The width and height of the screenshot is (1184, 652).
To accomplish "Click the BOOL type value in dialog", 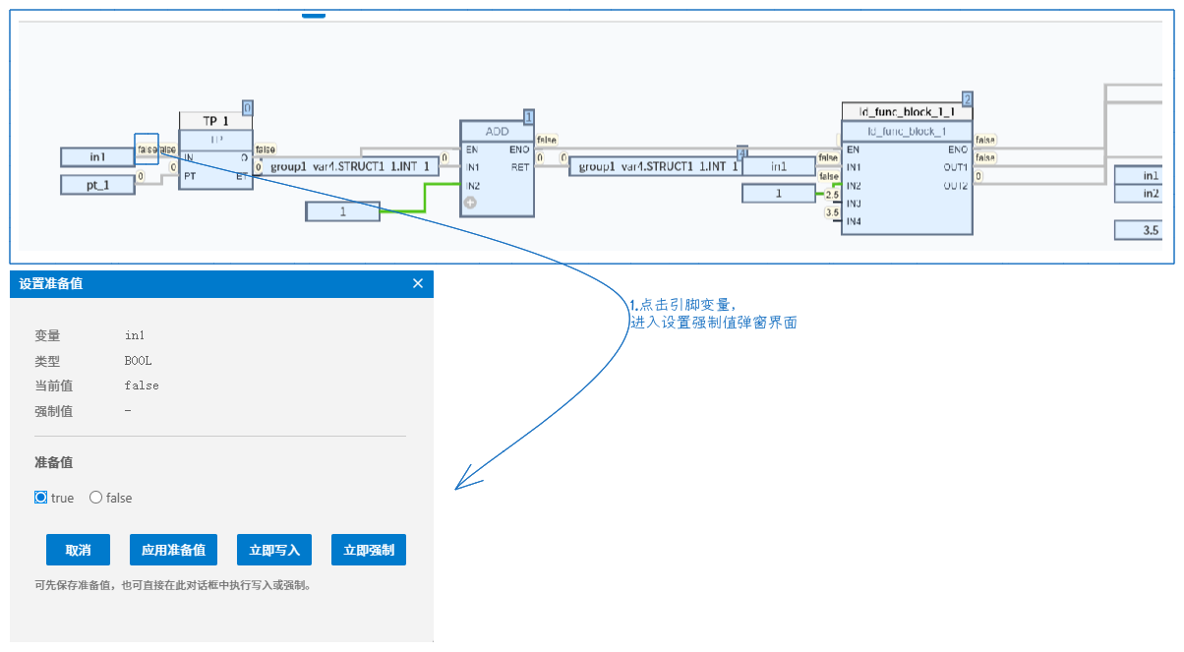I will point(138,360).
